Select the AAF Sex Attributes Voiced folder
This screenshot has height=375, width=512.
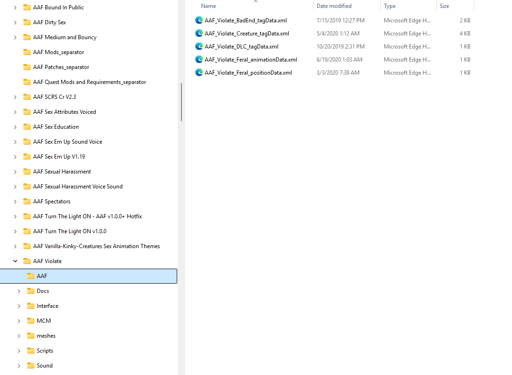[x=64, y=112]
